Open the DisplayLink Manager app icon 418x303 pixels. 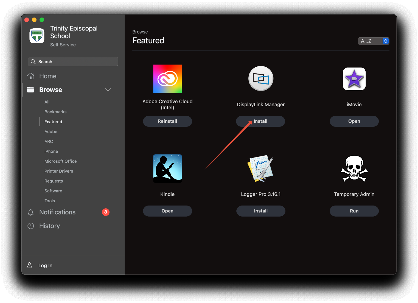pyautogui.click(x=261, y=78)
